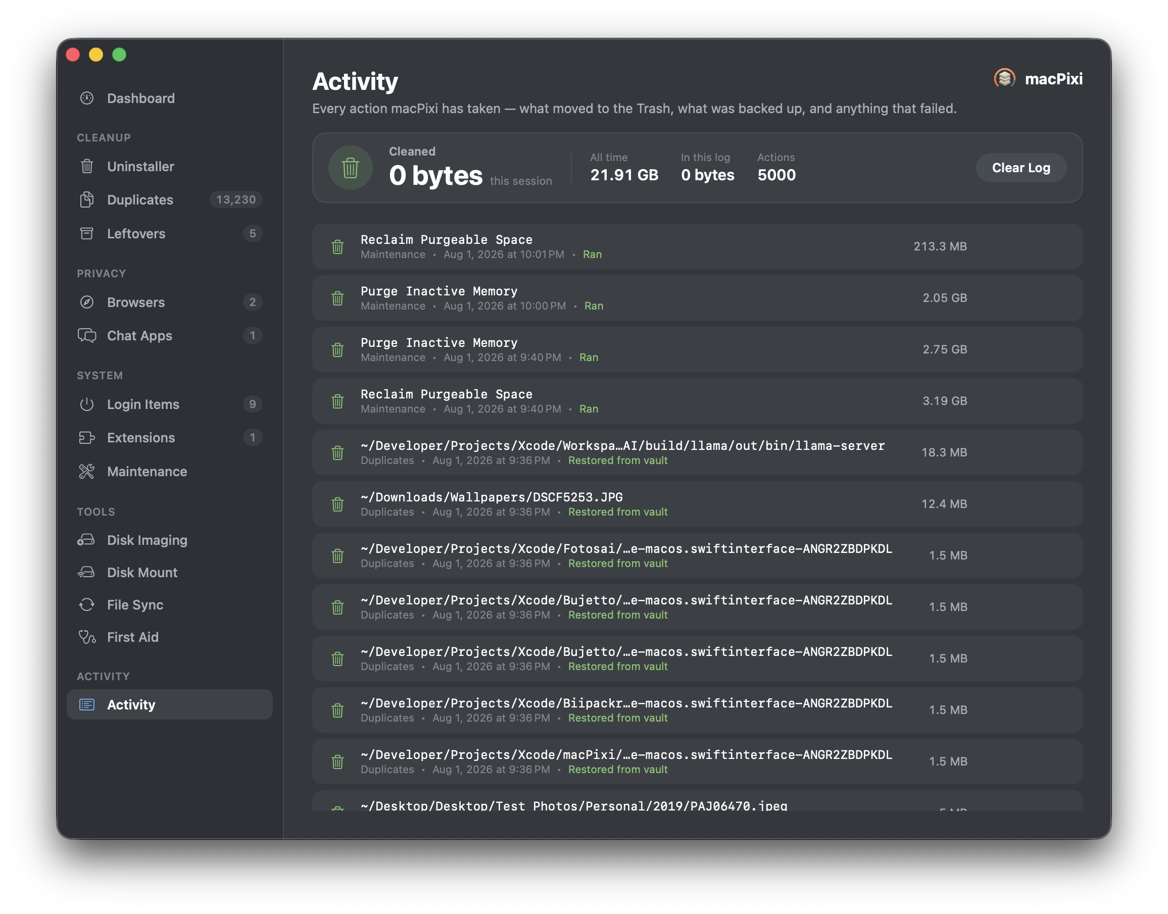Click the 18.3 MB size value
The width and height of the screenshot is (1168, 914).
944,452
